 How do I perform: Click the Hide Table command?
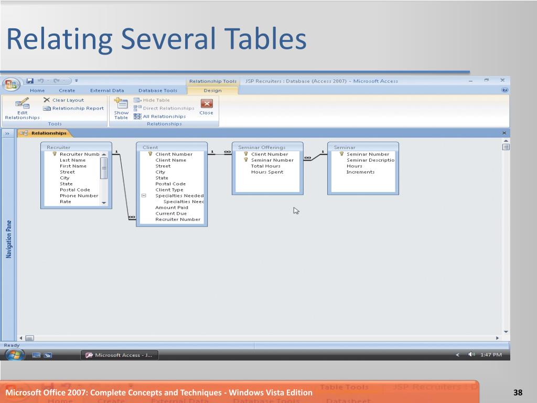(152, 100)
